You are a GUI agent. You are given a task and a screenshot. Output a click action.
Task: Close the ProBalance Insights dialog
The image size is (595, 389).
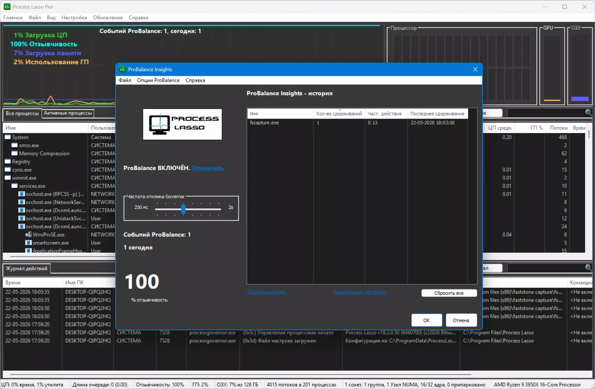[x=475, y=69]
